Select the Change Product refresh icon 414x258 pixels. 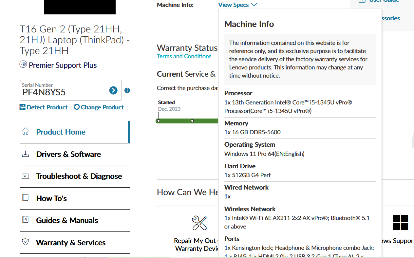click(77, 107)
